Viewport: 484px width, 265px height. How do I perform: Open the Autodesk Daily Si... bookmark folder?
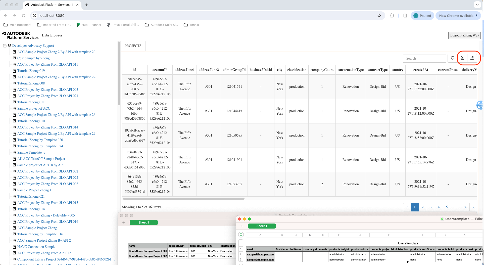click(x=161, y=25)
